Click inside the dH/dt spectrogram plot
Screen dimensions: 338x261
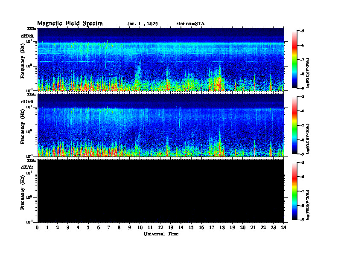coord(160,59)
